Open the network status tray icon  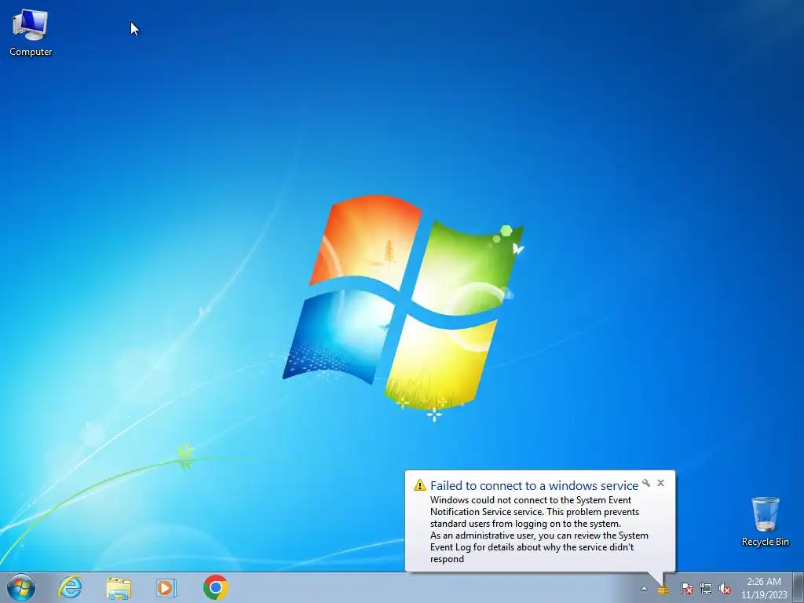pyautogui.click(x=706, y=589)
